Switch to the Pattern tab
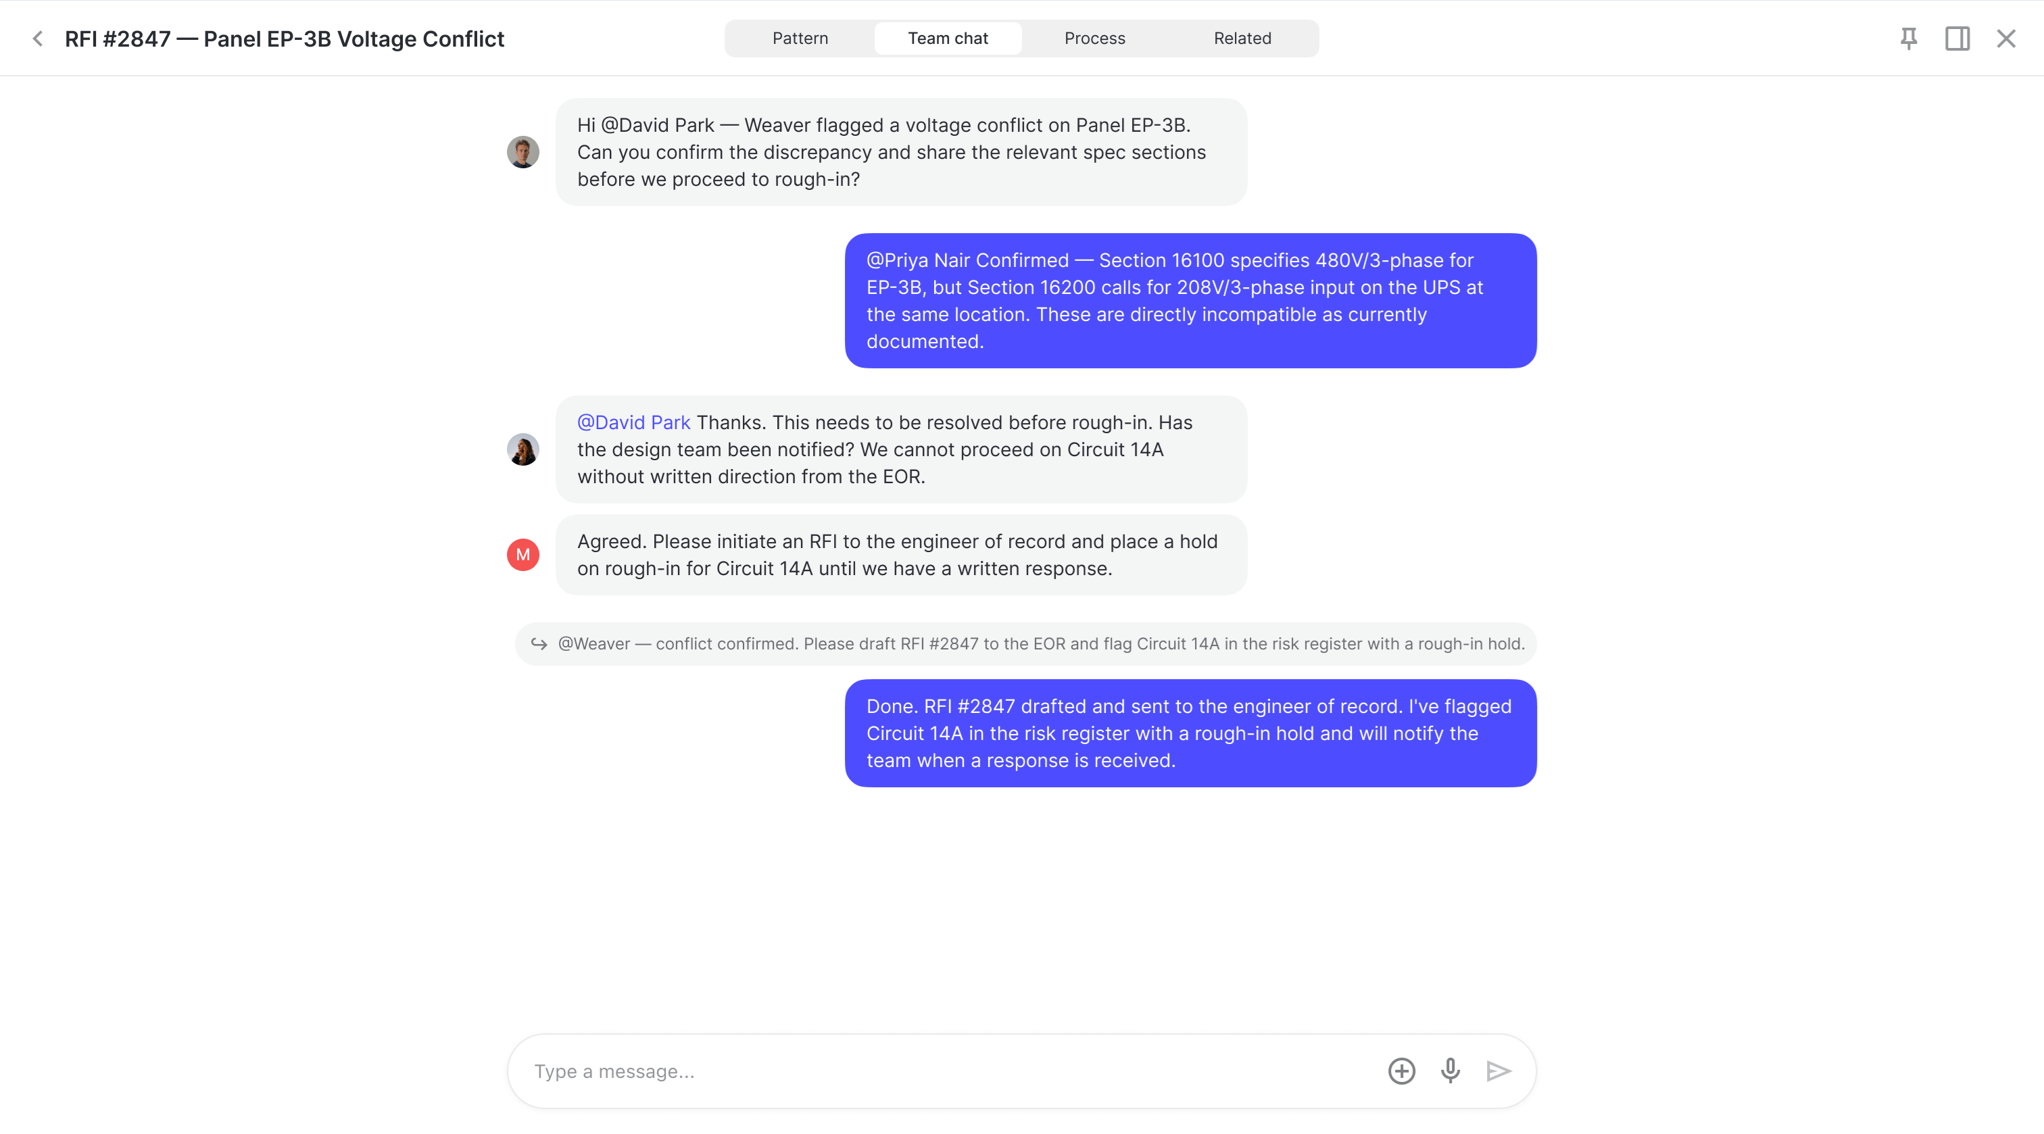 click(x=800, y=38)
